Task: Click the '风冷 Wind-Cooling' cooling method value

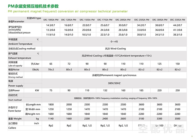Action: pyautogui.click(x=115, y=49)
